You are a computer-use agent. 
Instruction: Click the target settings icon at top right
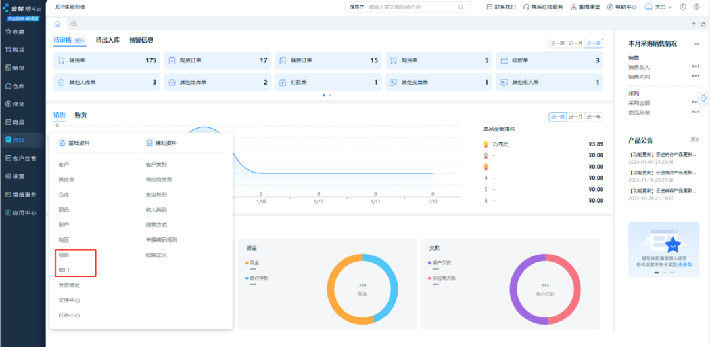697,7
